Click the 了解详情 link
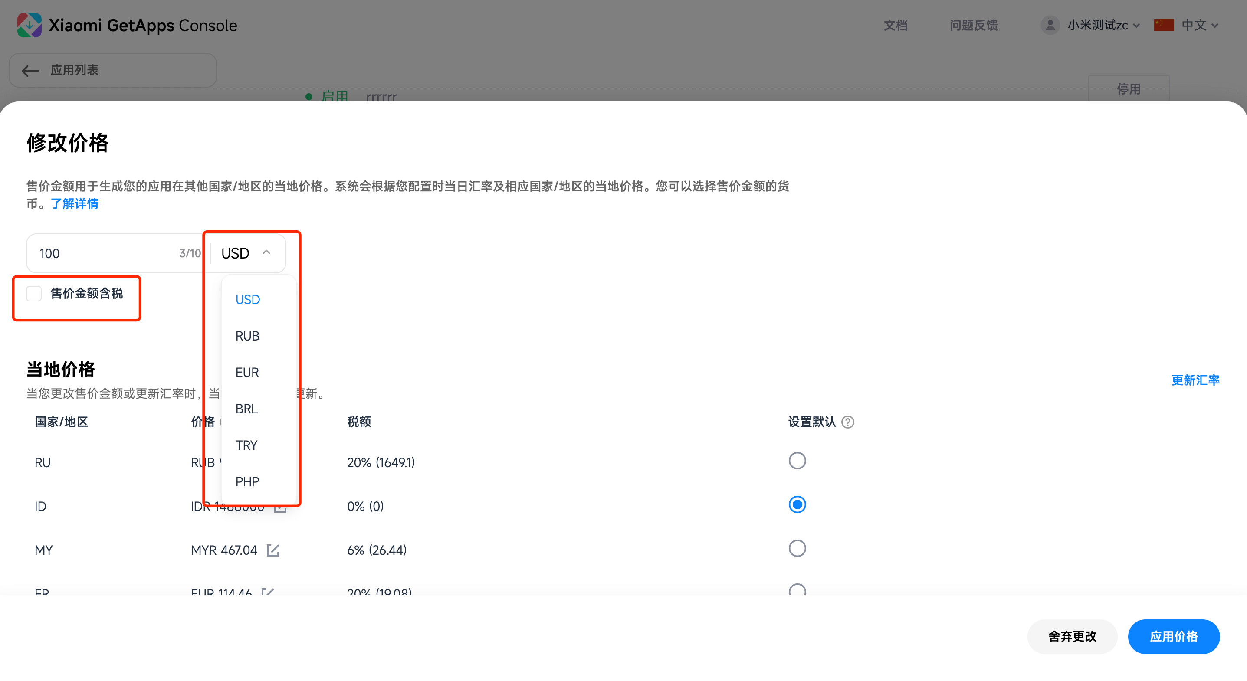This screenshot has width=1247, height=681. (74, 203)
